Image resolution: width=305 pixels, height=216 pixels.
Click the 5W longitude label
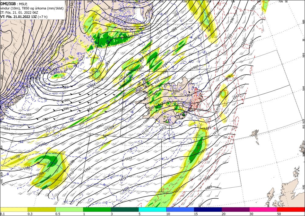coord(233,2)
